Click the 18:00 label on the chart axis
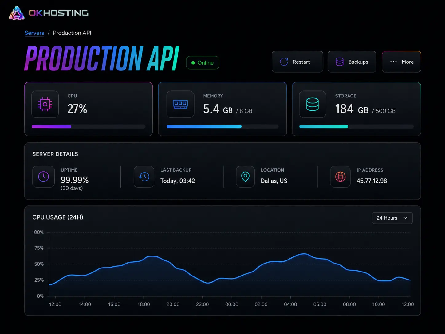 pyautogui.click(x=144, y=304)
